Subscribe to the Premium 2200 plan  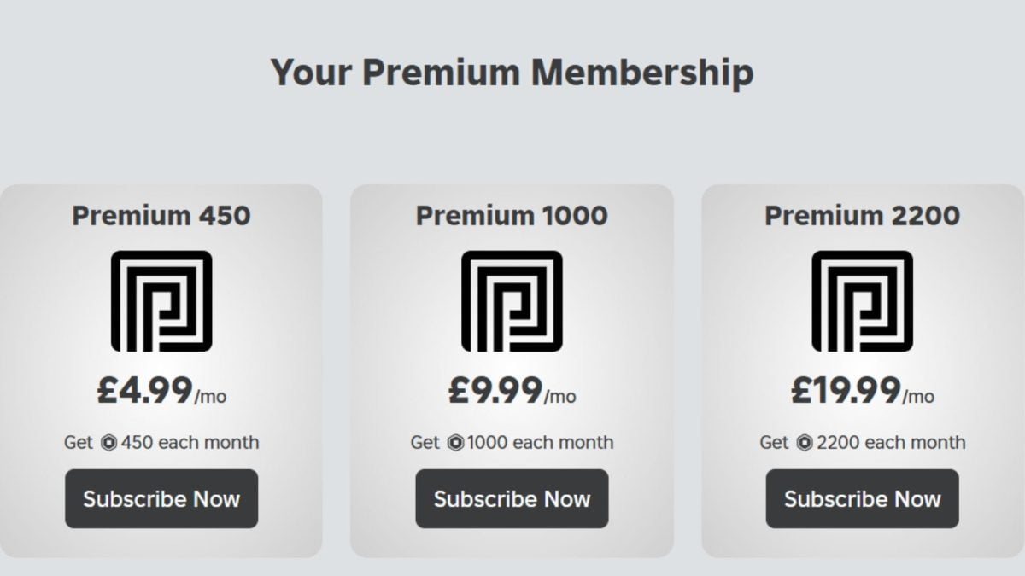coord(862,499)
